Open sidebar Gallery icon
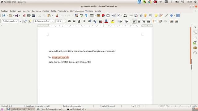Viewport: 198px width, 111px height. click(195, 48)
